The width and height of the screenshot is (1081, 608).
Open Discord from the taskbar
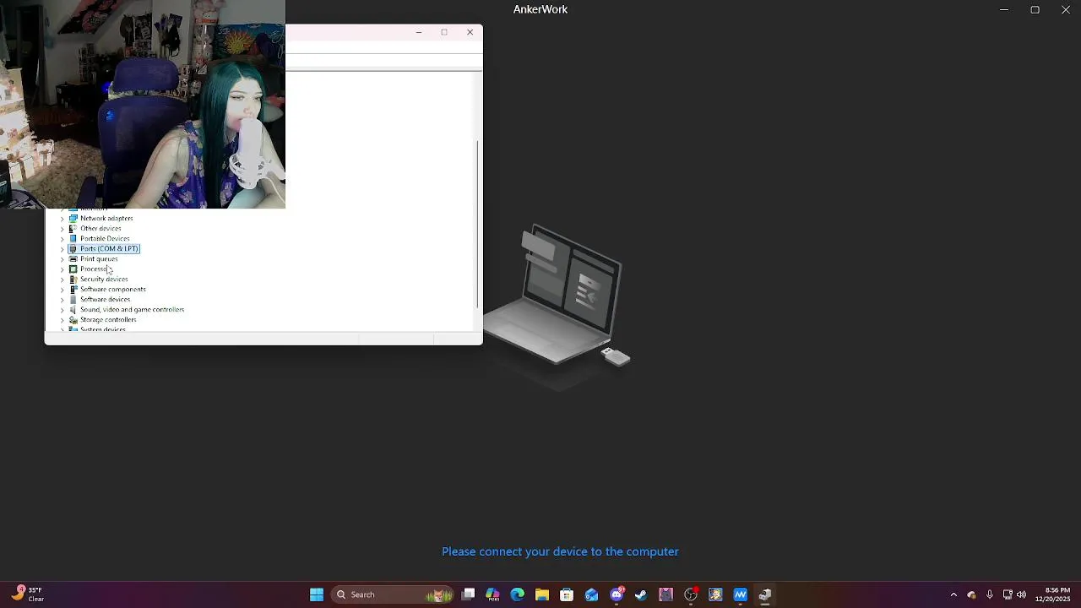coord(617,594)
